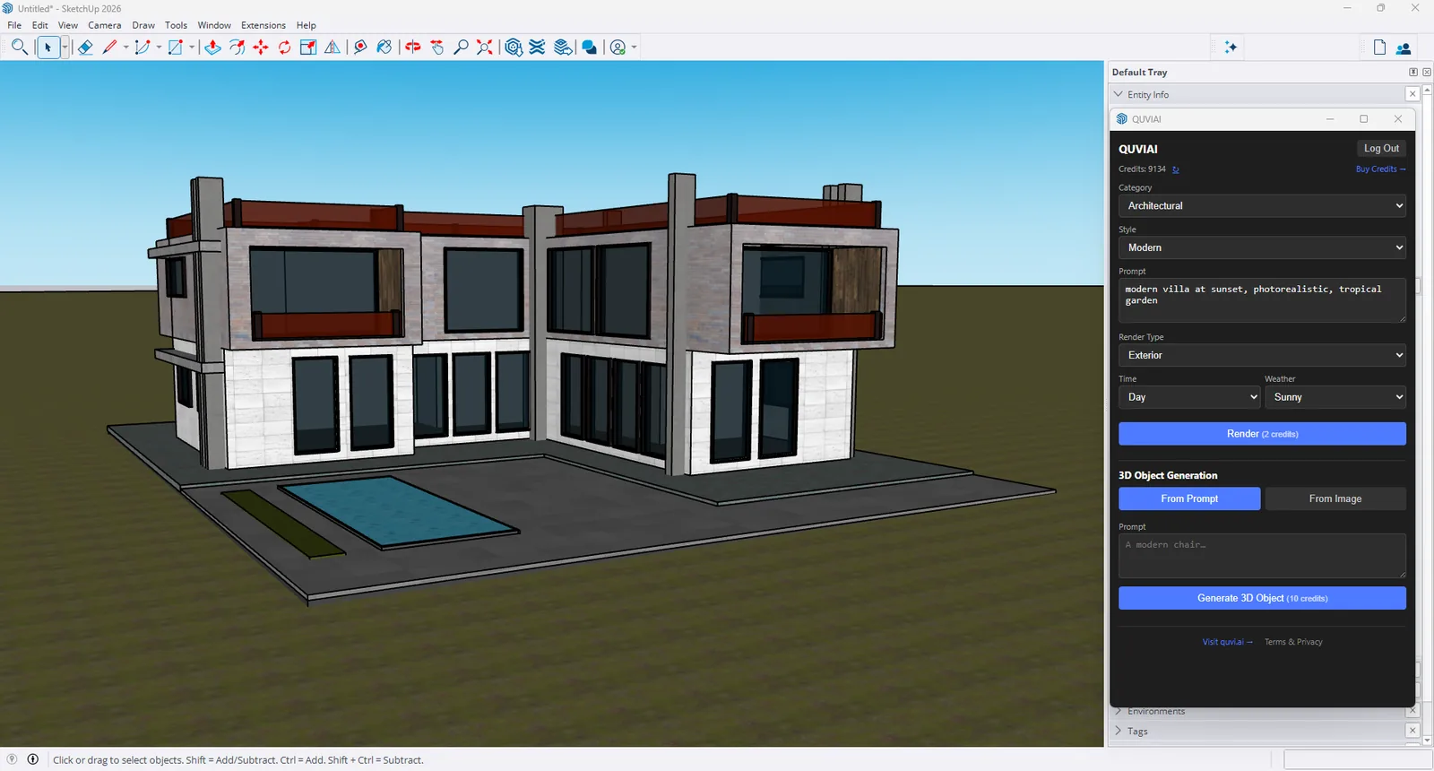This screenshot has width=1434, height=771.
Task: Open the blue chat bubbles icon
Action: pyautogui.click(x=589, y=48)
